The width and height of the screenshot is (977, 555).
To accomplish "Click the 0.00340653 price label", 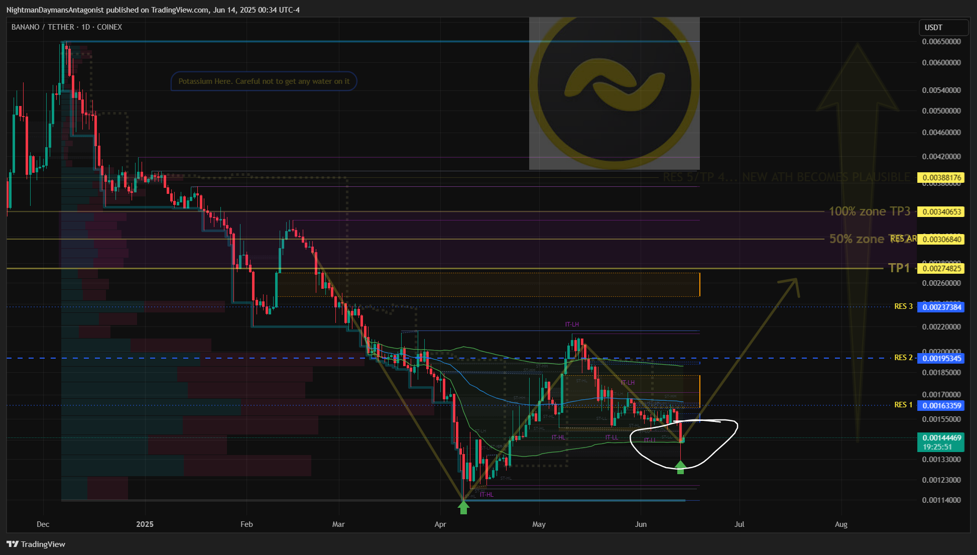I will pyautogui.click(x=942, y=212).
